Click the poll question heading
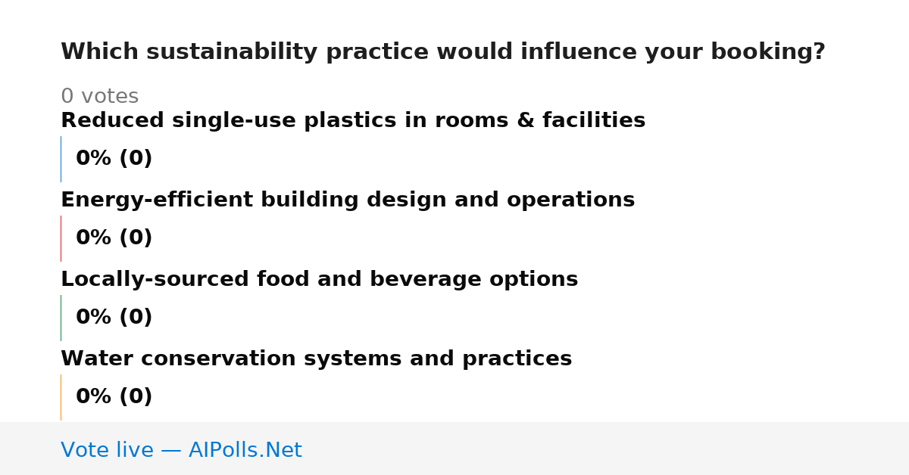Viewport: 909px width, 475px height. 442,52
